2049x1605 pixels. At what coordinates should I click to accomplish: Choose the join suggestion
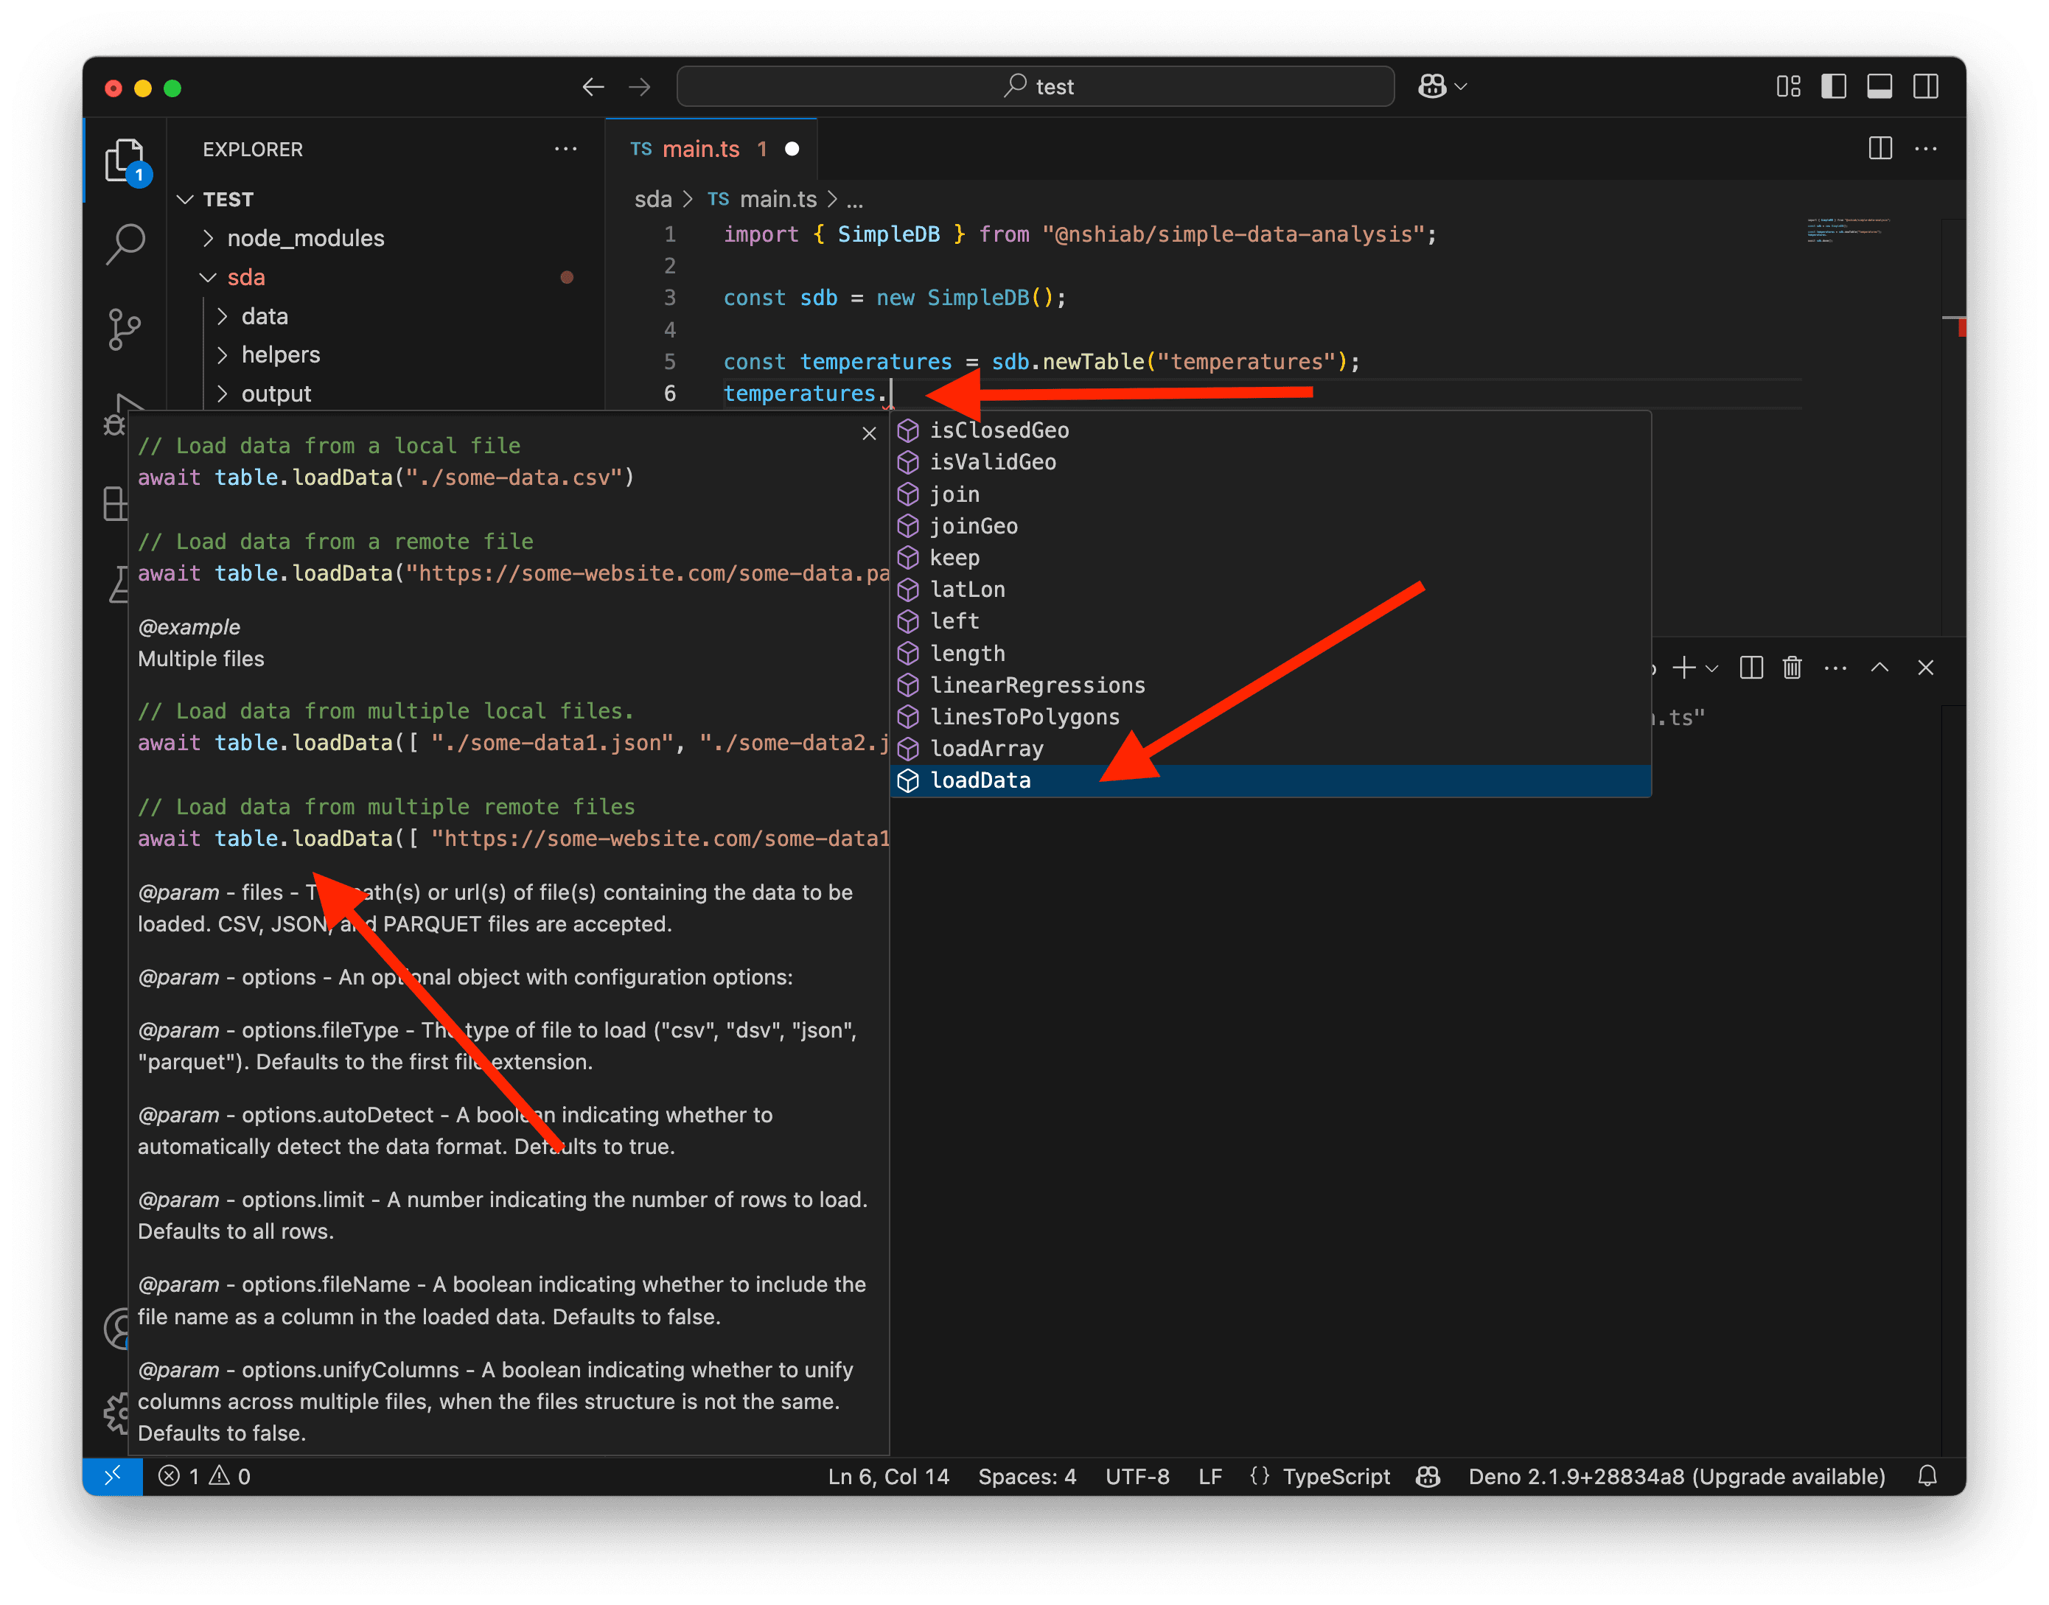pyautogui.click(x=1270, y=493)
